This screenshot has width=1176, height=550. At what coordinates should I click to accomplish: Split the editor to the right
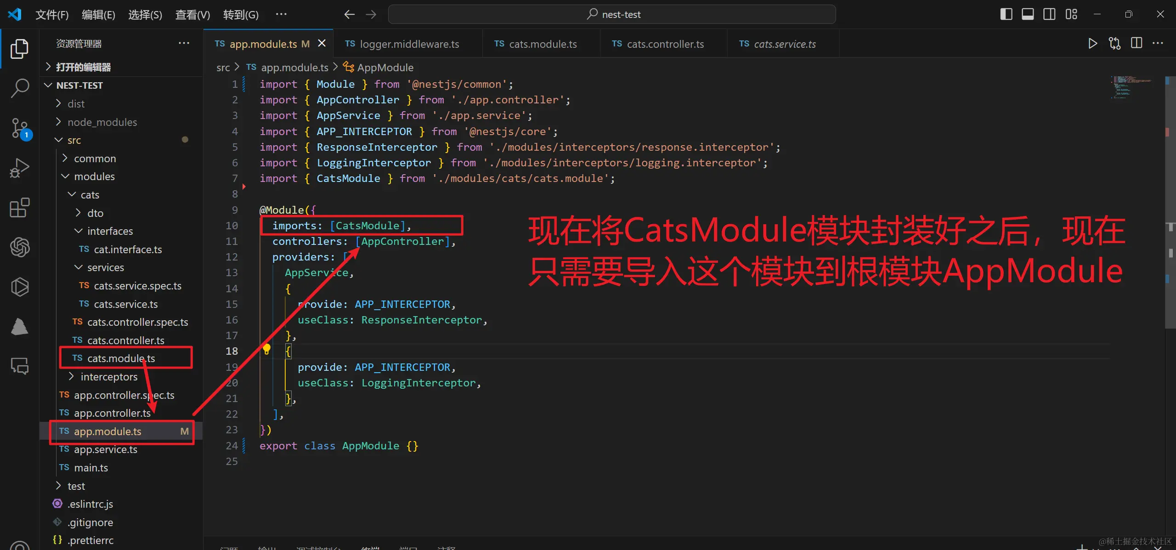tap(1136, 44)
